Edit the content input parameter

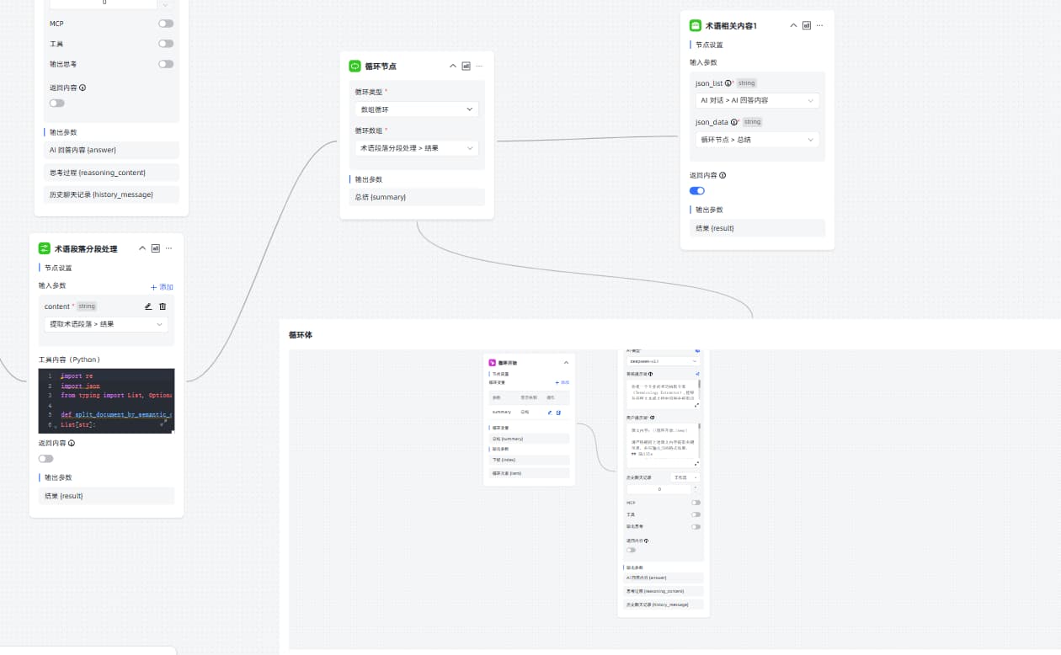tap(148, 306)
